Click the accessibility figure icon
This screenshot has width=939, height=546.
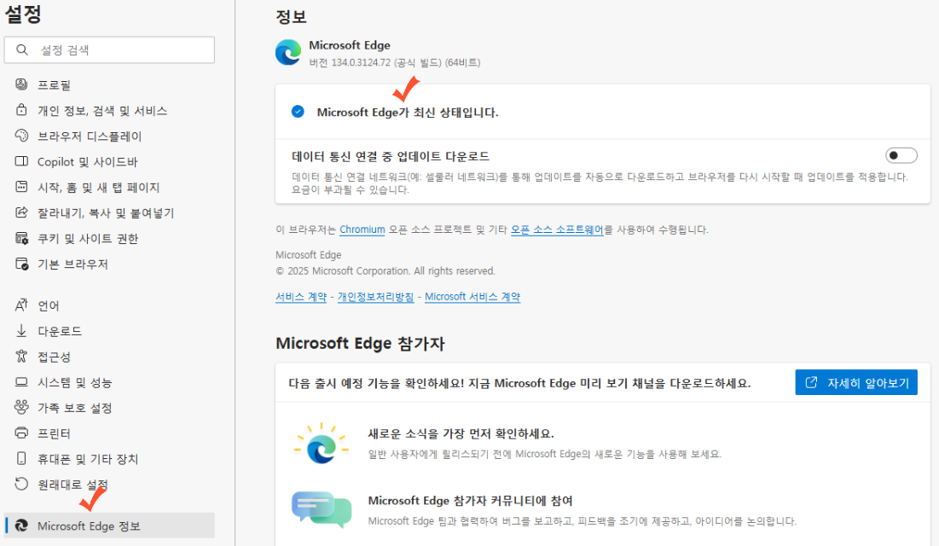(x=21, y=357)
